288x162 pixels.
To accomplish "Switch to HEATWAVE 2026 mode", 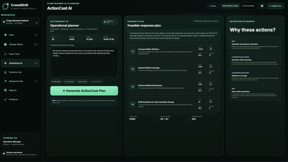I will click(230, 6).
